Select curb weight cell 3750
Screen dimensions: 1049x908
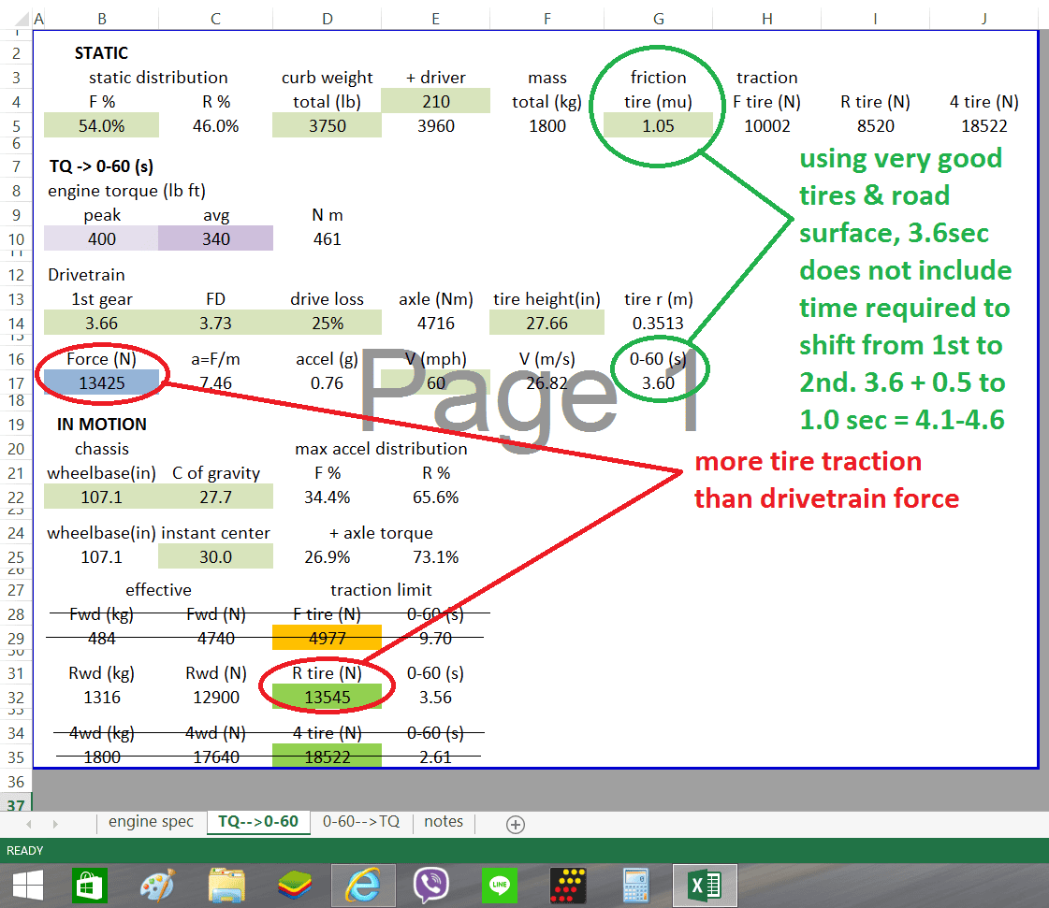(328, 125)
